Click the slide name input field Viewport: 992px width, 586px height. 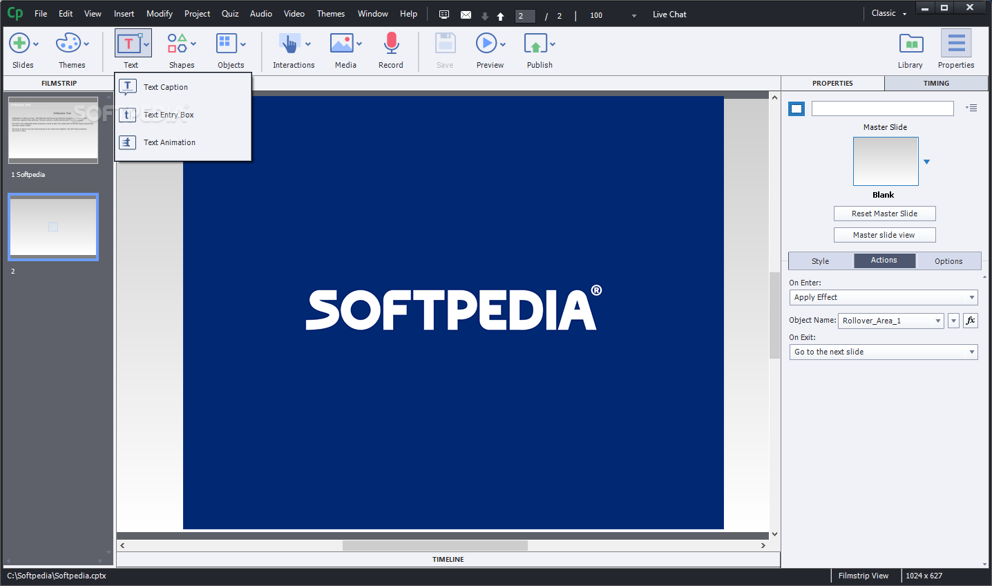click(883, 108)
